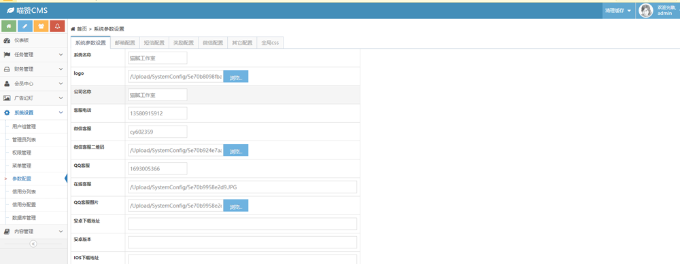
Task: Select 参数配置 in the sidebar
Action: coord(22,178)
